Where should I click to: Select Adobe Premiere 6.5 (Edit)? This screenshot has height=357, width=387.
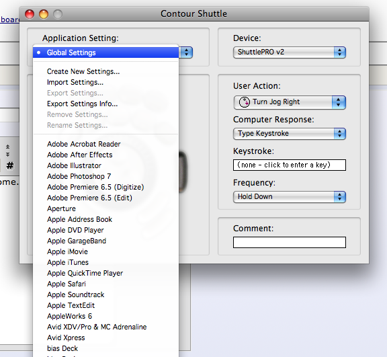105,198
